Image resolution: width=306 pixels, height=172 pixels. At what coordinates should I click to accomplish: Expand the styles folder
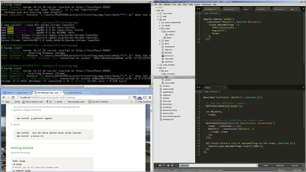click(160, 41)
